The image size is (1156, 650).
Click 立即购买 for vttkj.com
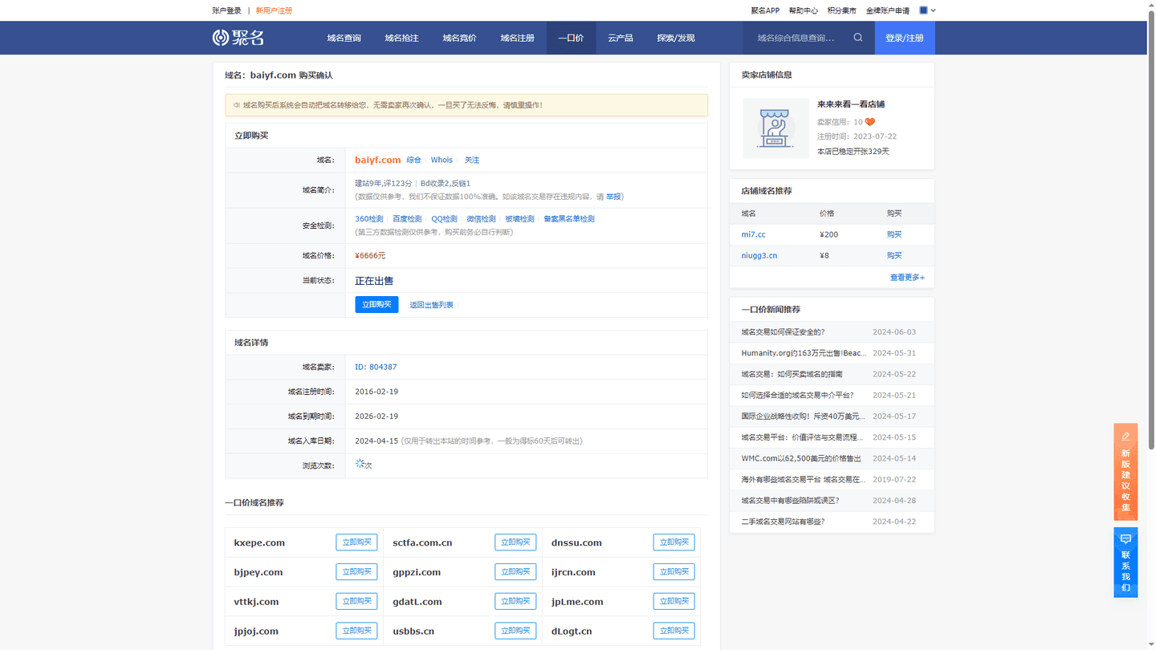point(356,601)
